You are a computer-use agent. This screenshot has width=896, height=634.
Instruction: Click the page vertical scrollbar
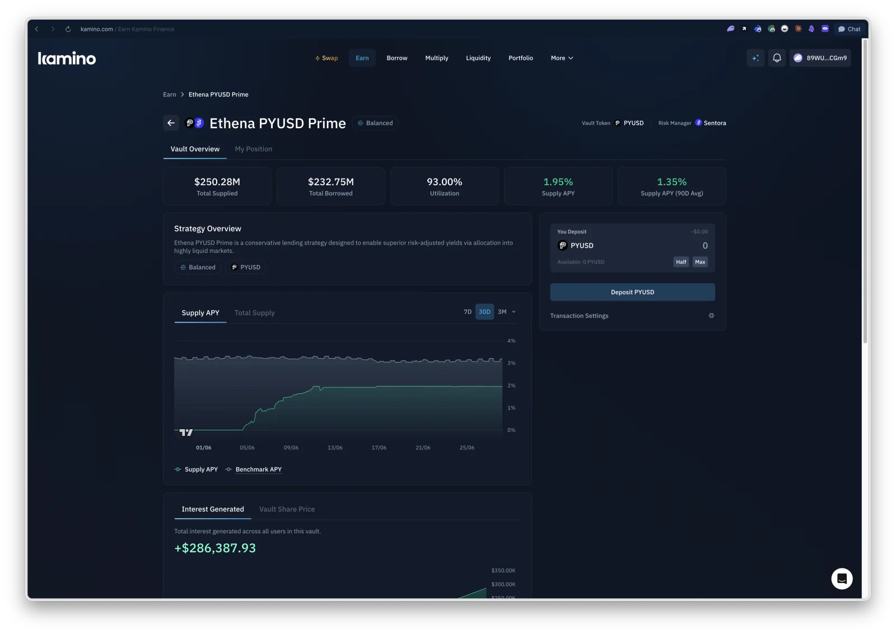[x=865, y=190]
